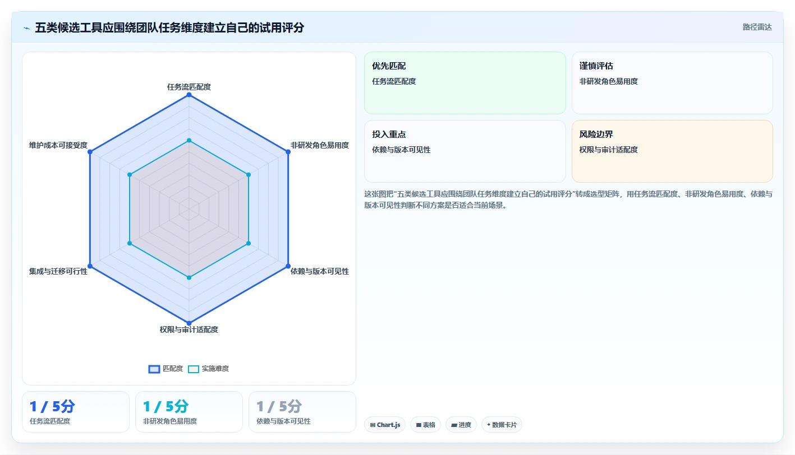Click the 任务流匹配度 radar axis label
The width and height of the screenshot is (795, 455).
tap(189, 87)
